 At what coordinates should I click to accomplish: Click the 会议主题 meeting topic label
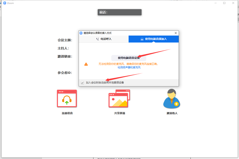point(65,40)
